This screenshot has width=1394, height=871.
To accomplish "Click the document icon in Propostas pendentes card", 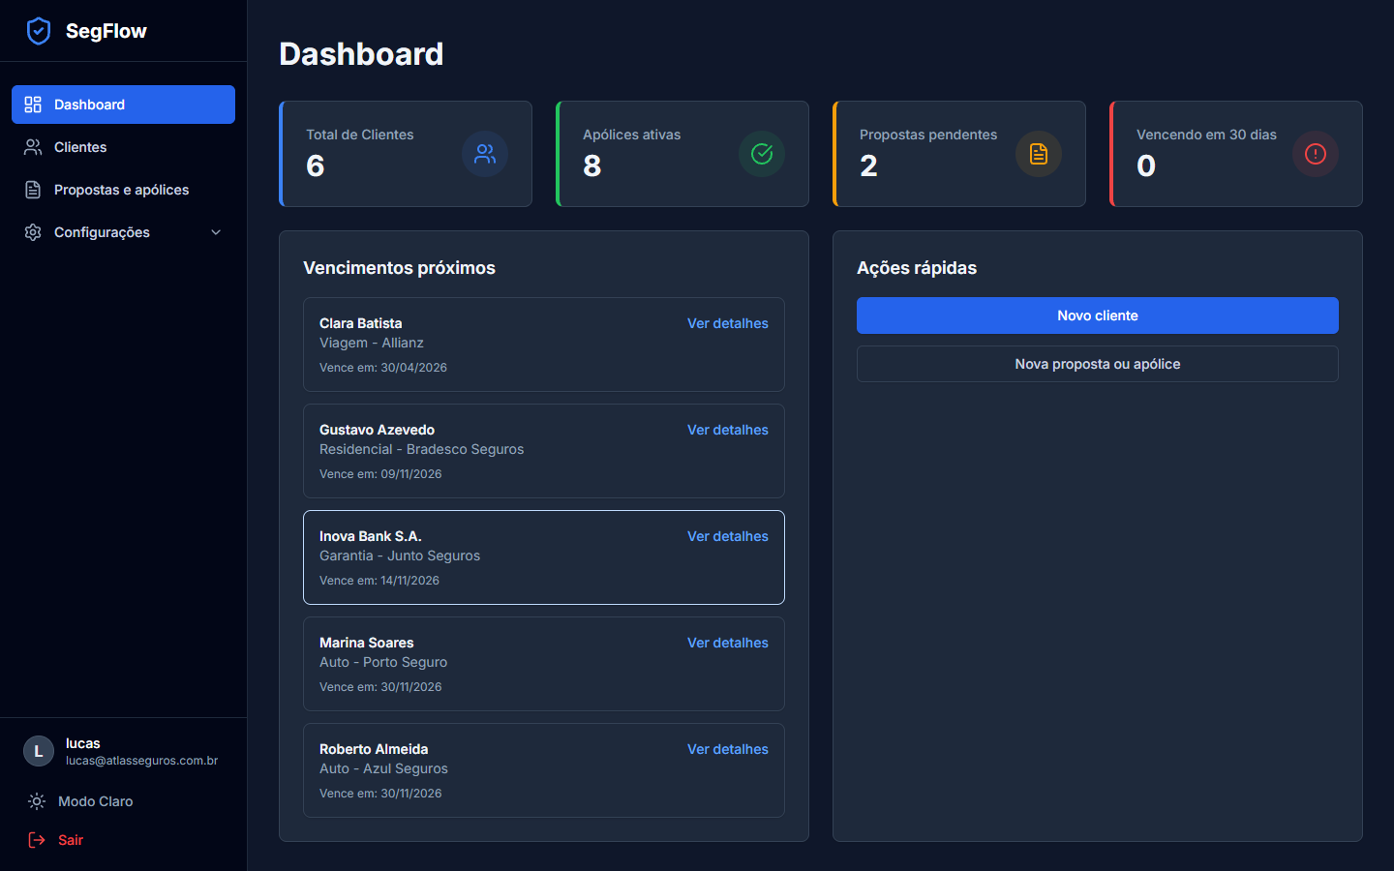I will [1039, 154].
